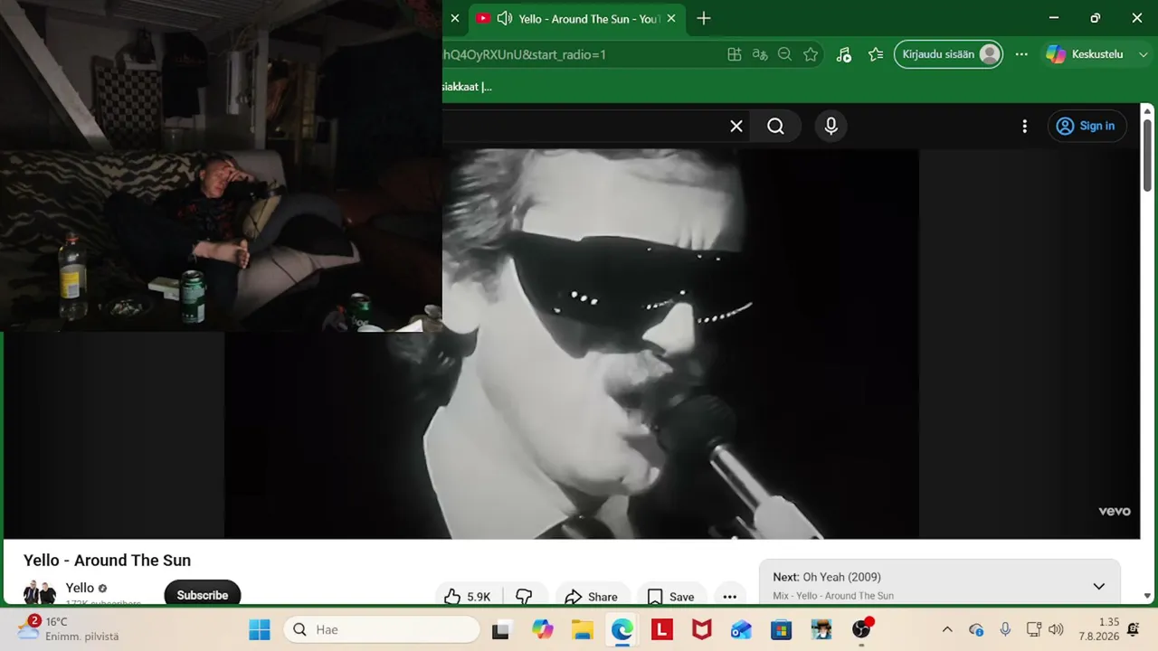The width and height of the screenshot is (1158, 651).
Task: Sign in to YouTube
Action: pyautogui.click(x=1087, y=127)
